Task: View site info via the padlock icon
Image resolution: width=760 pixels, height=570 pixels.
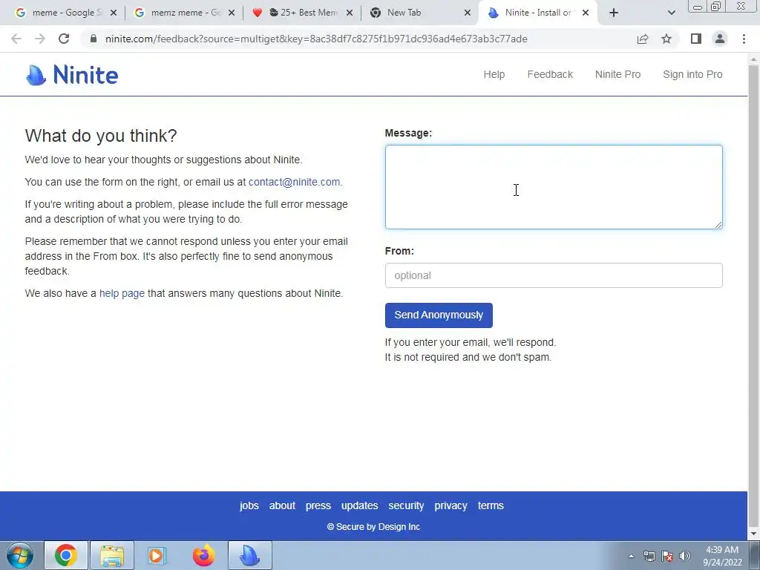Action: [x=94, y=39]
